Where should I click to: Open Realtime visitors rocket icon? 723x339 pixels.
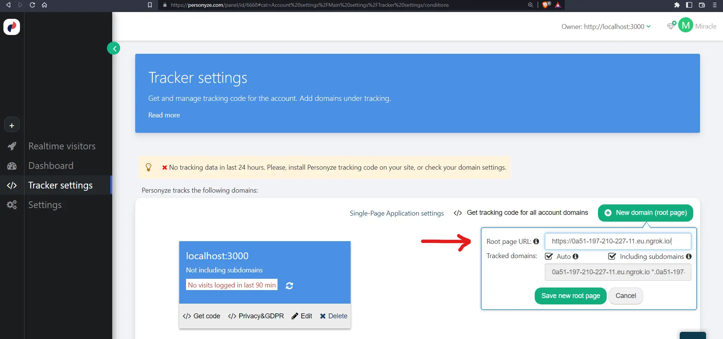12,146
